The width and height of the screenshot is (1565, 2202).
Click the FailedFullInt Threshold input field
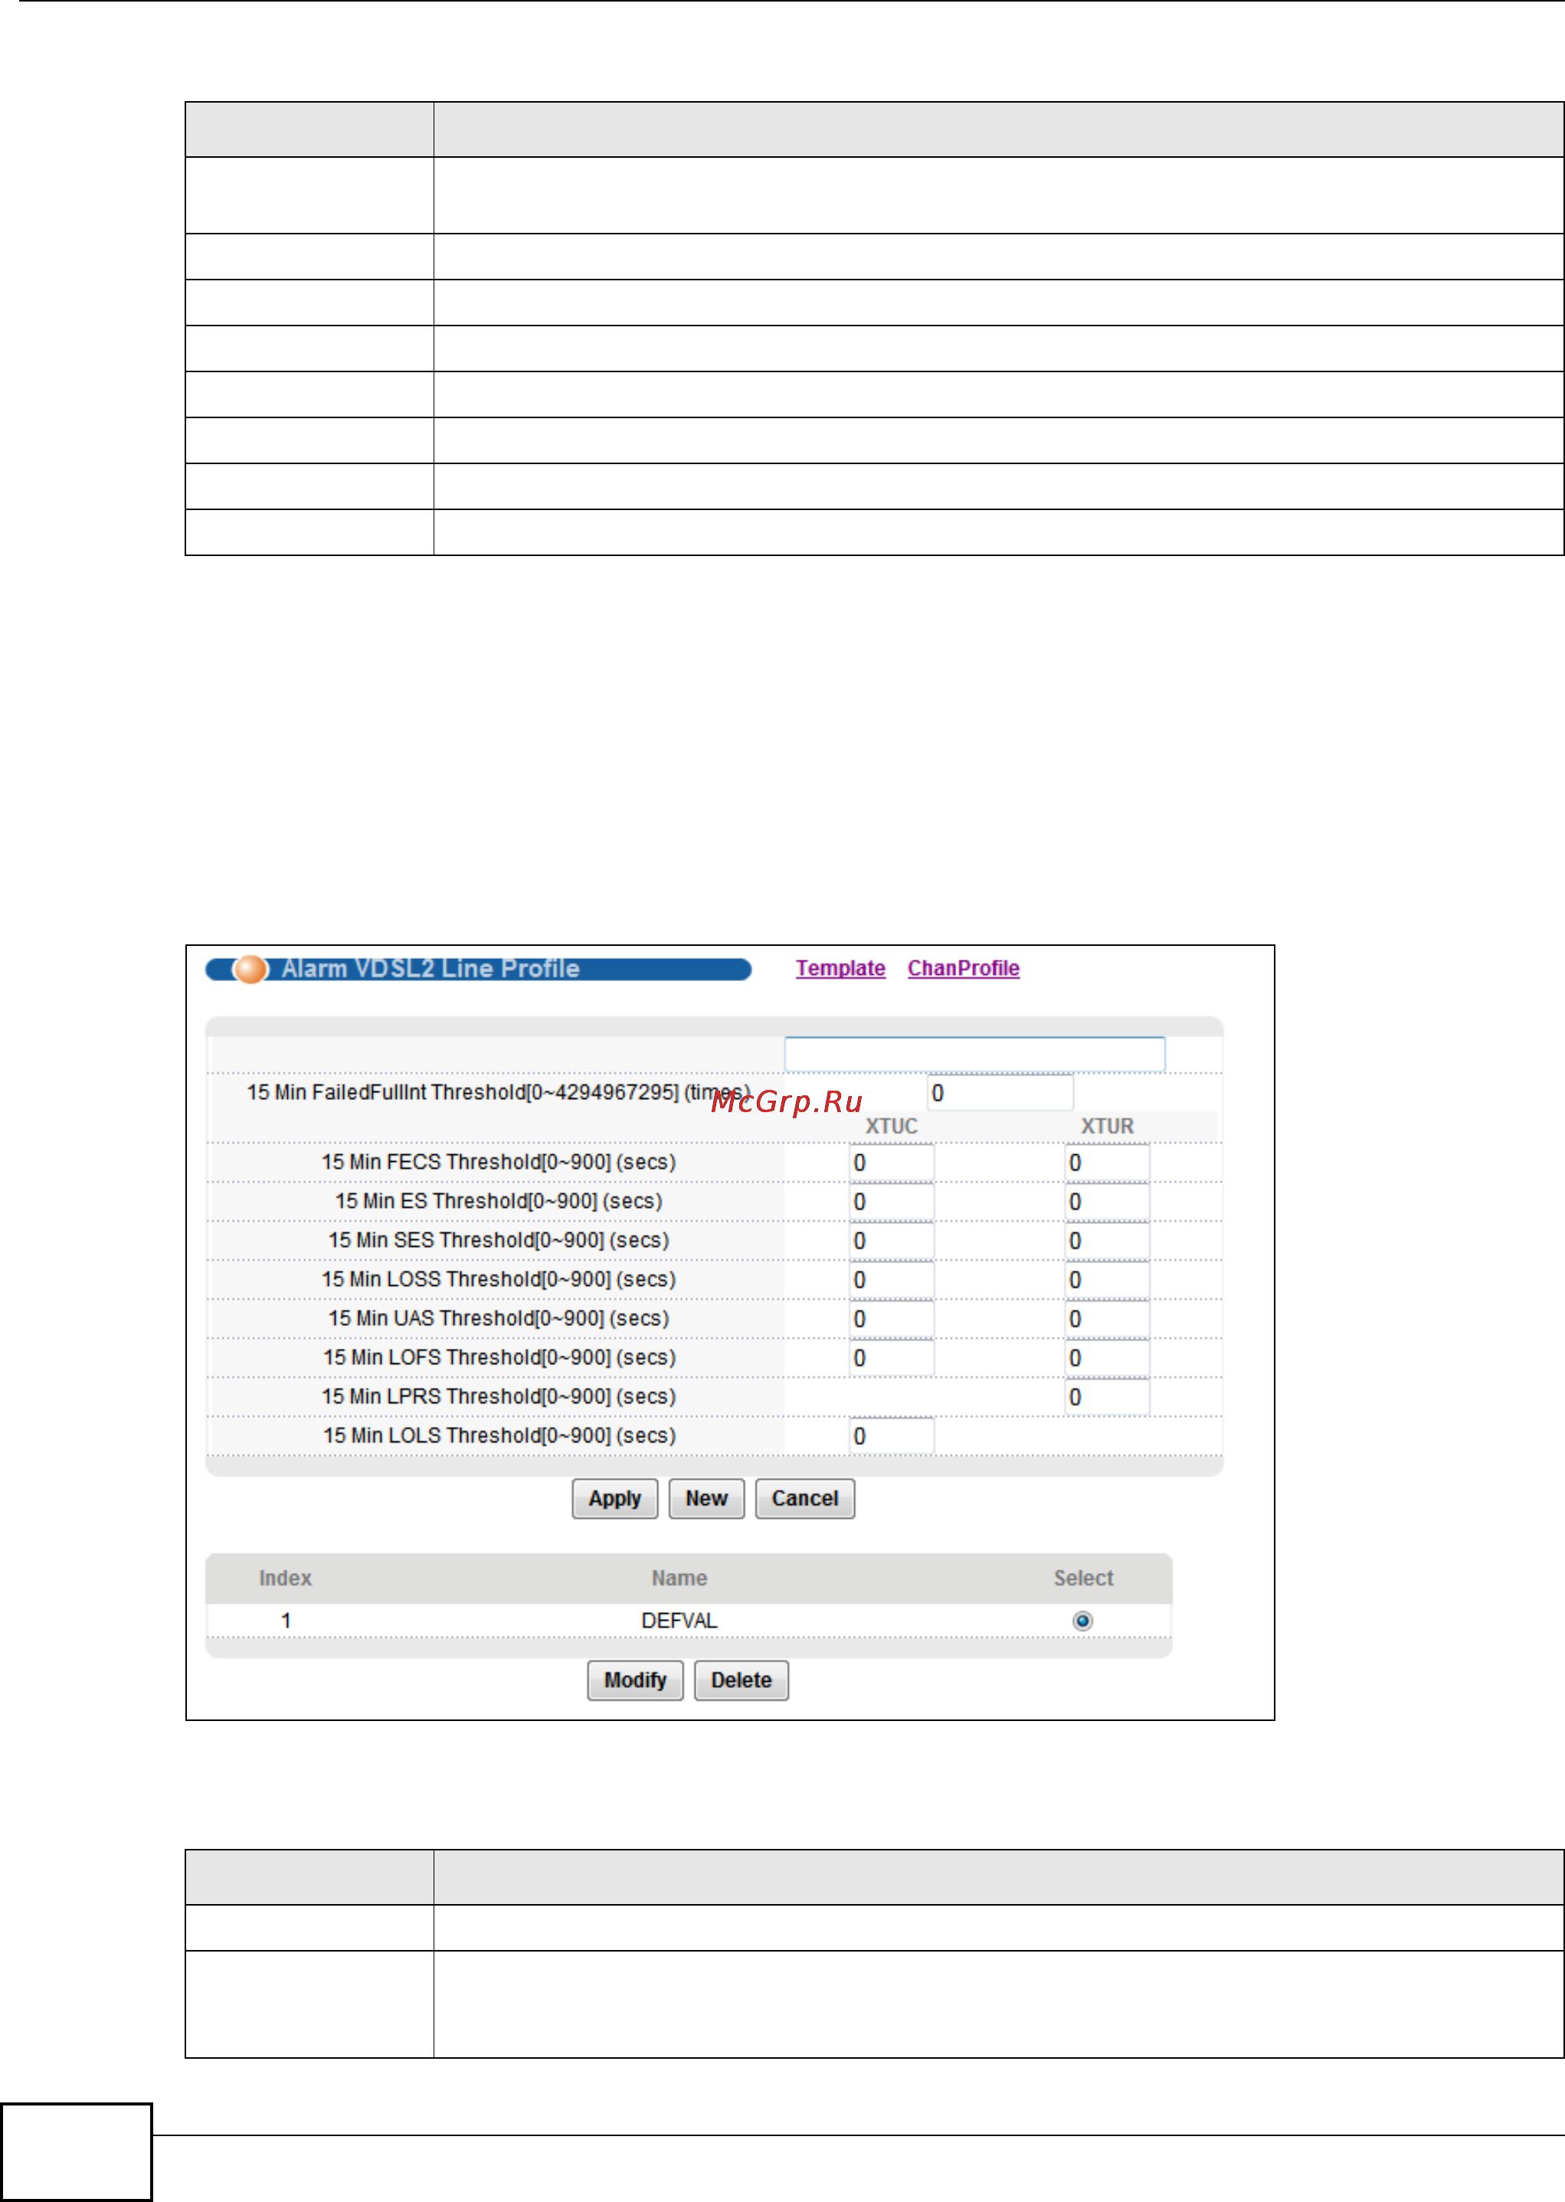(1000, 1093)
